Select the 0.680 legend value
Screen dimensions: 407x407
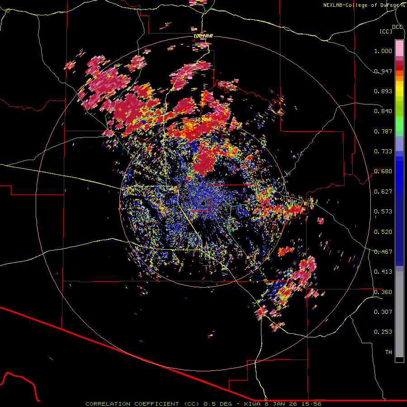pyautogui.click(x=383, y=171)
